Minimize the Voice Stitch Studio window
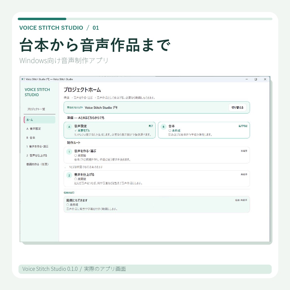 point(247,79)
